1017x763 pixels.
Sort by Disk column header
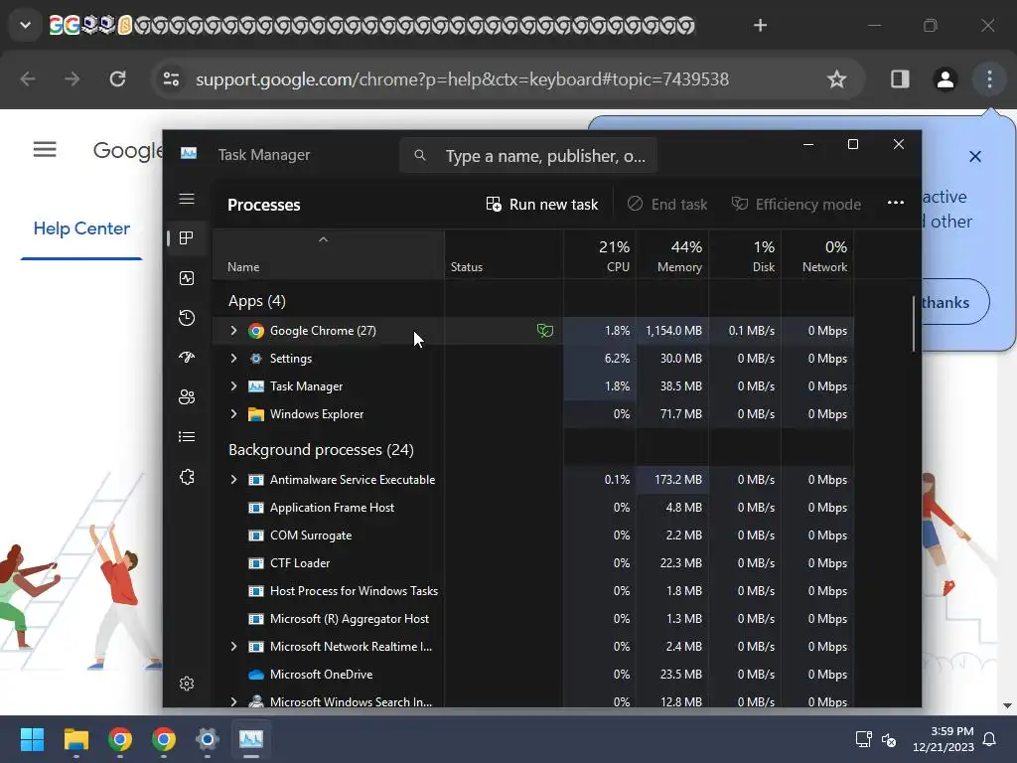[x=745, y=256]
